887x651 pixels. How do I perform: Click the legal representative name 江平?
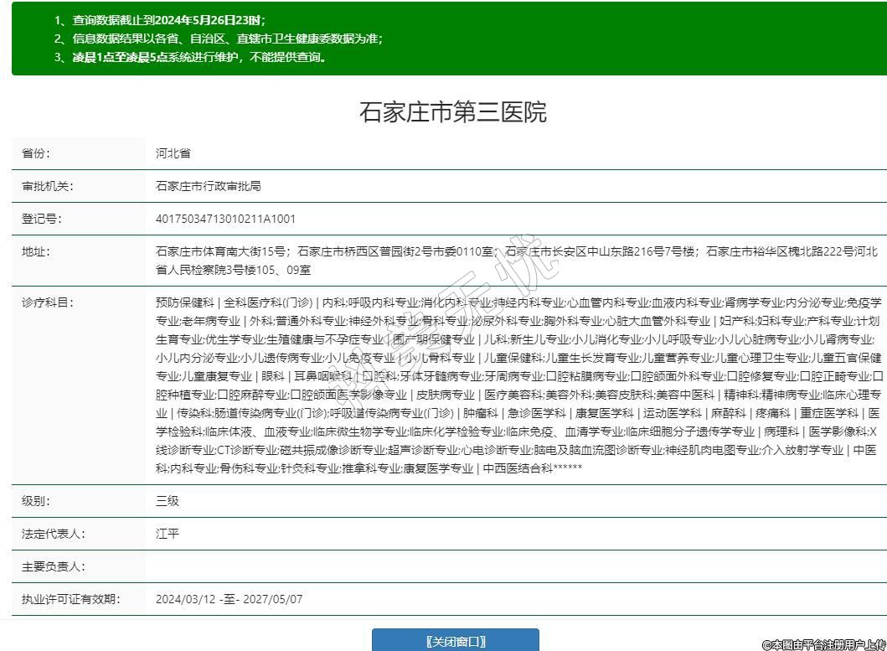[x=168, y=534]
